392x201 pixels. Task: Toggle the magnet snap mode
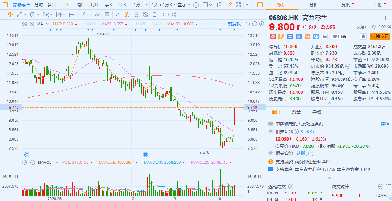pyautogui.click(x=127, y=14)
